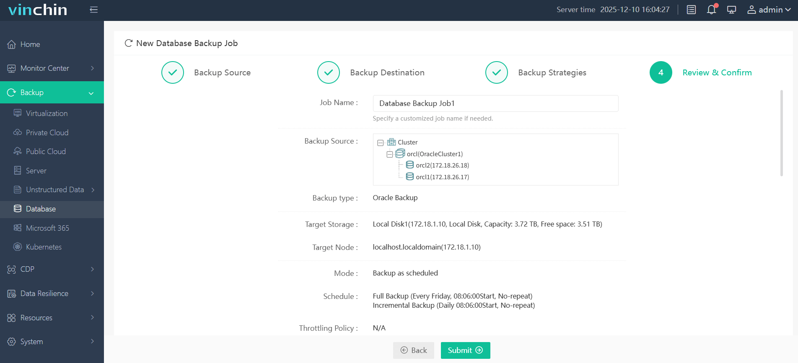Collapse the Cluster tree node
The width and height of the screenshot is (798, 363).
(x=380, y=143)
